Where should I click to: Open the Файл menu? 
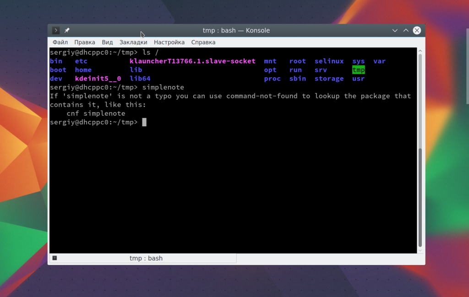click(60, 42)
